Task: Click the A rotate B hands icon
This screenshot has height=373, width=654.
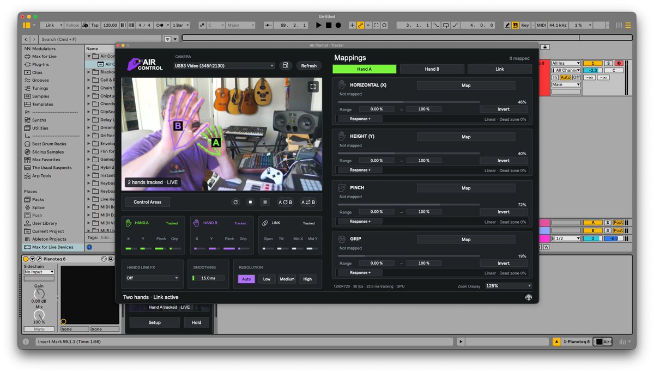Action: pyautogui.click(x=285, y=202)
